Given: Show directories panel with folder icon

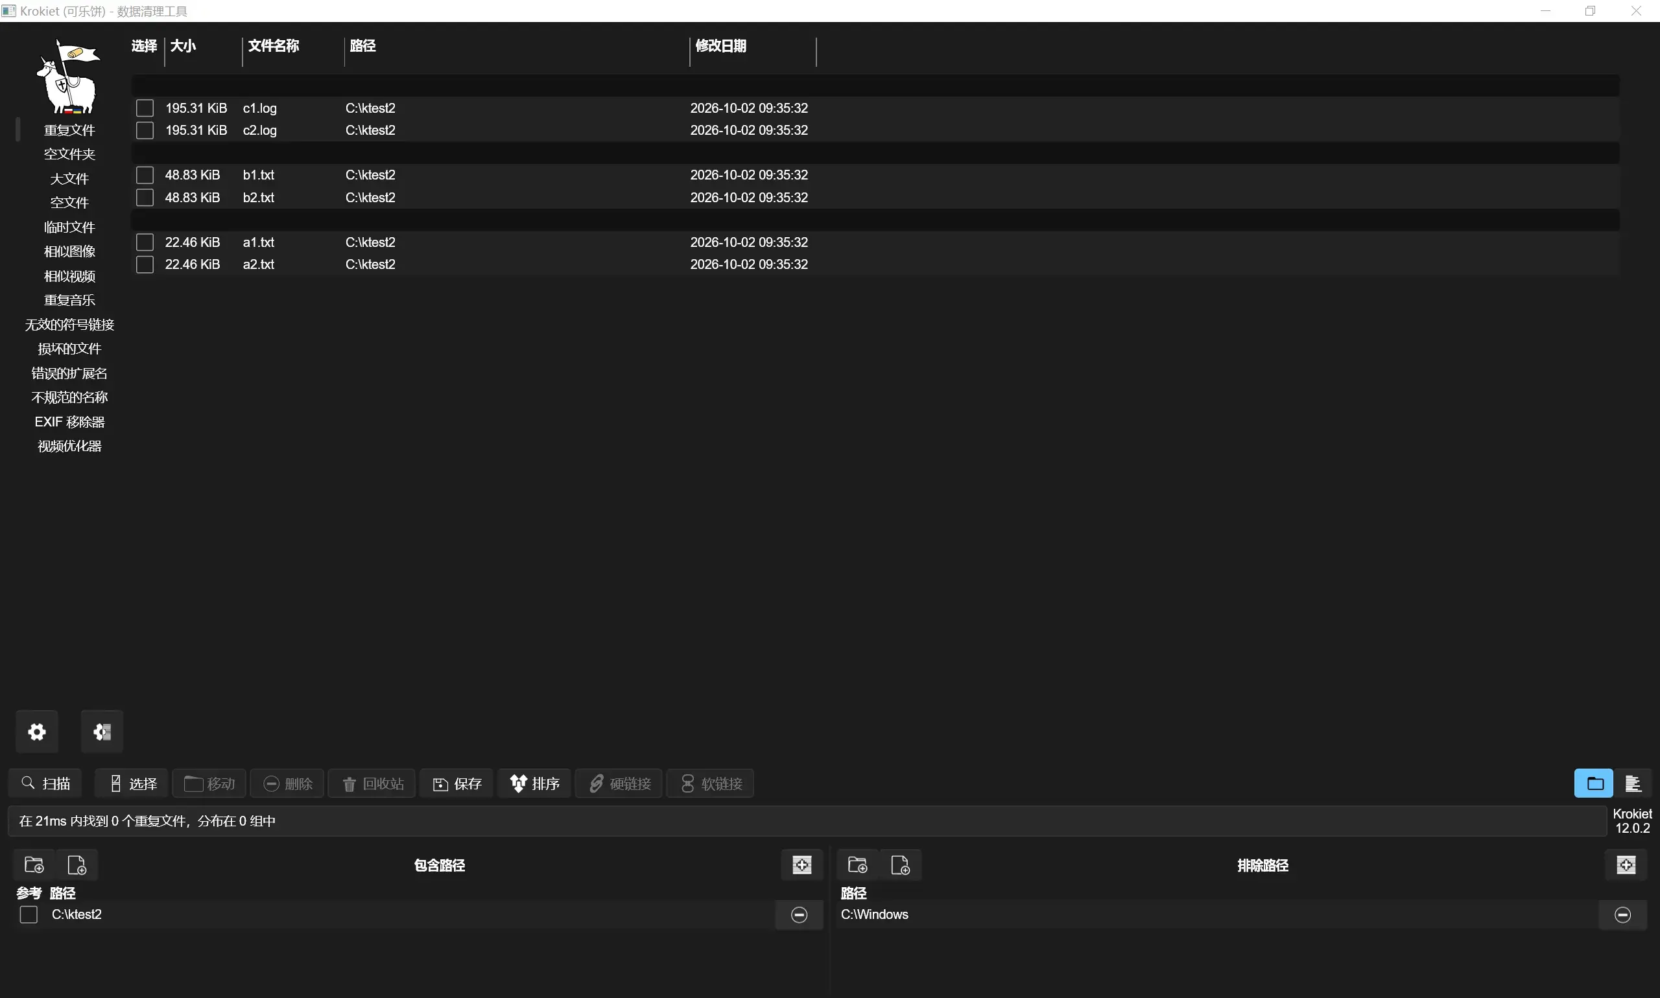Looking at the screenshot, I should [x=1593, y=783].
